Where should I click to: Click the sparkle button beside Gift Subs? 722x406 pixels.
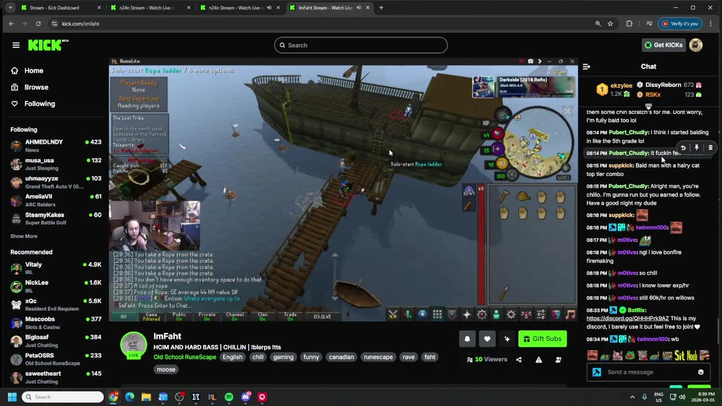[507, 339]
